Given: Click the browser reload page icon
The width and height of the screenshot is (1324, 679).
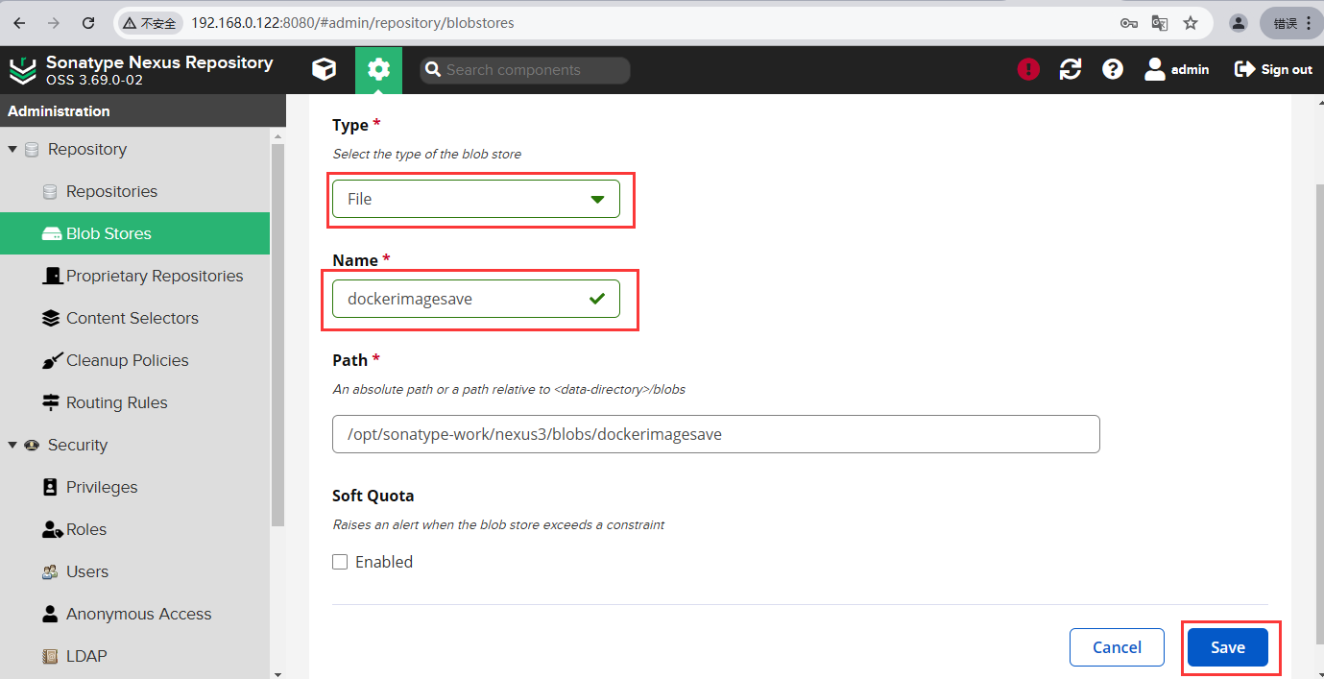Looking at the screenshot, I should [88, 23].
